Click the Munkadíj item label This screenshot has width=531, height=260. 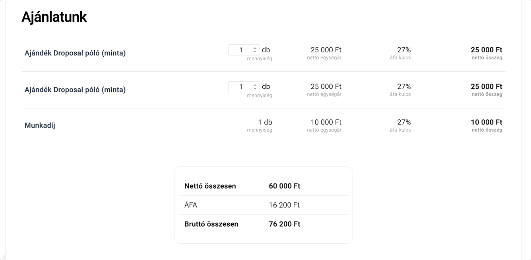pos(40,126)
